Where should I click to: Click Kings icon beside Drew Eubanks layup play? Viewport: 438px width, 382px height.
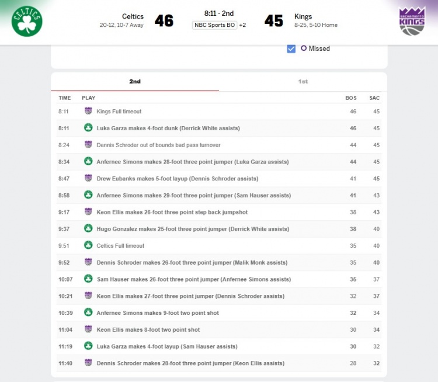click(88, 178)
